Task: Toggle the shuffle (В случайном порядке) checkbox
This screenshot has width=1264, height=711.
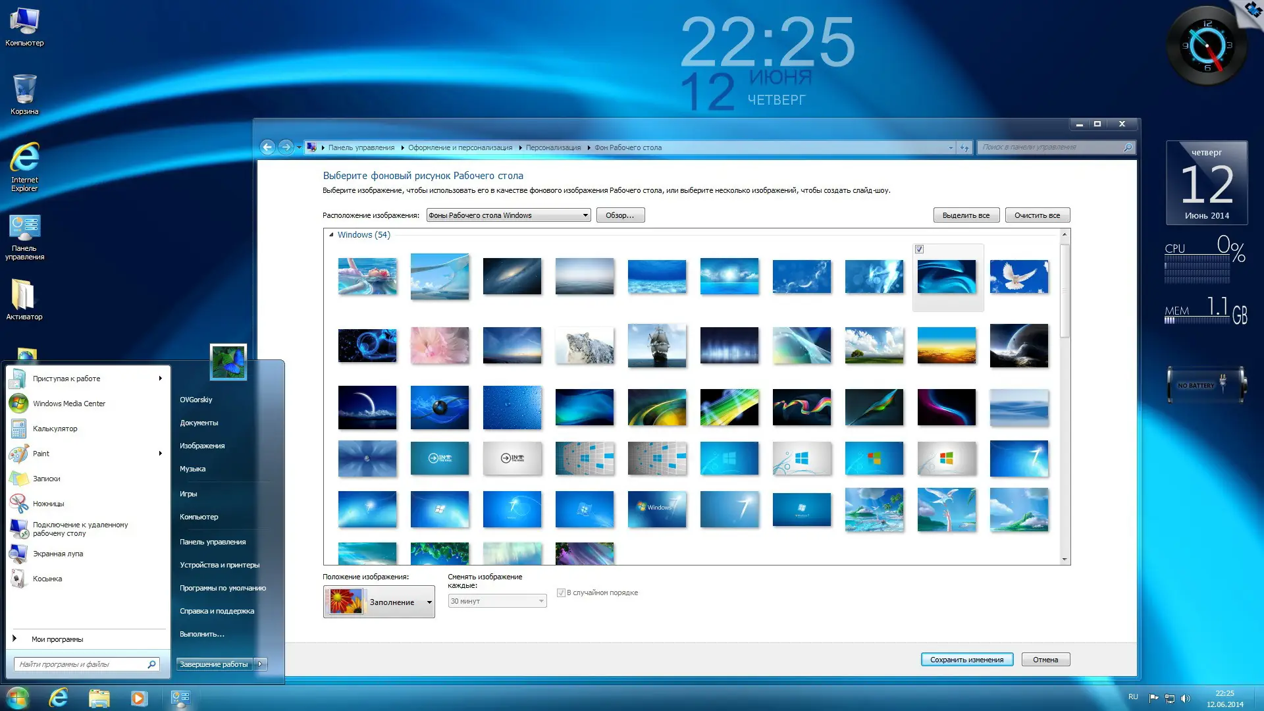Action: 561,592
